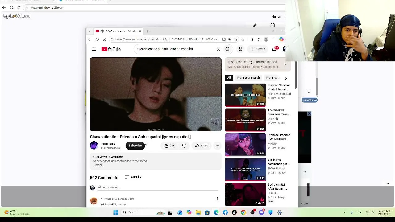Run the YouTube search with magnifier

pyautogui.click(x=227, y=49)
